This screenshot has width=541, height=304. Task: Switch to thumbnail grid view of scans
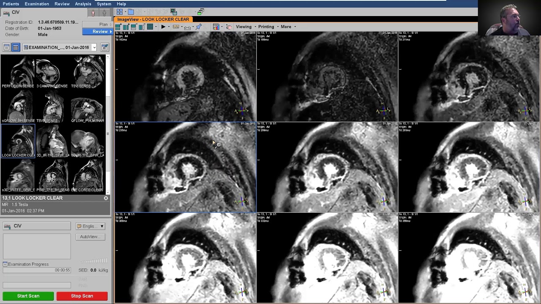[16, 47]
